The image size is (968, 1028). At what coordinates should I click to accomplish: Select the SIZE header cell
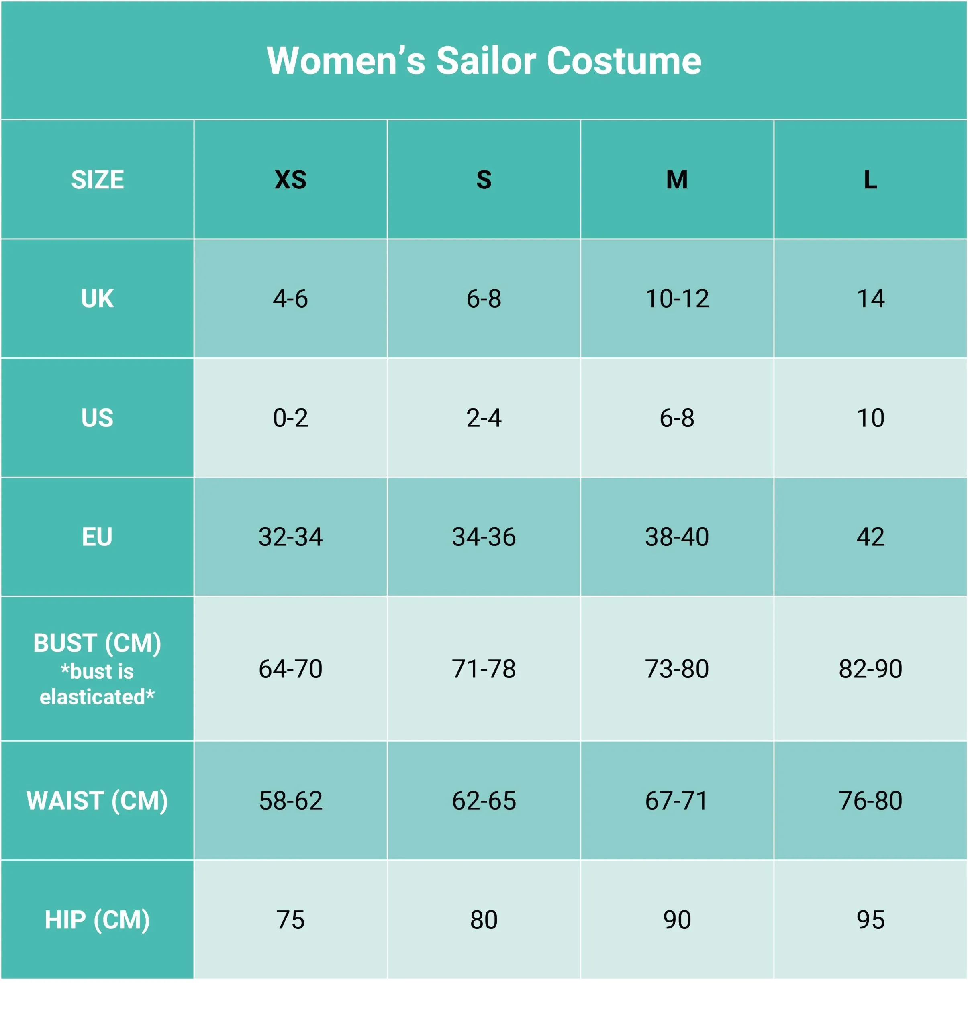pyautogui.click(x=97, y=179)
